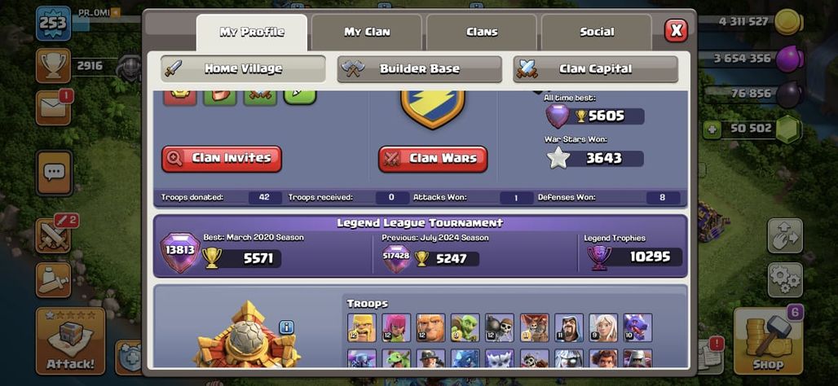Screen dimensions: 838x386
Task: Select the Archer troop icon
Action: 396,327
